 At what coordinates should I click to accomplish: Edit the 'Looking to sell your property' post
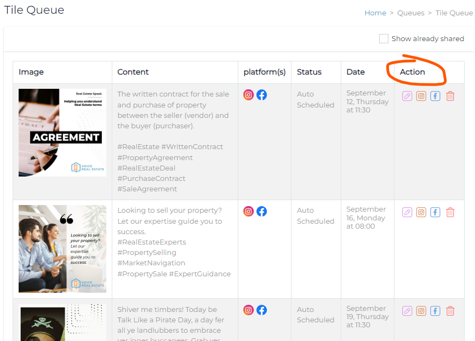[x=407, y=212]
